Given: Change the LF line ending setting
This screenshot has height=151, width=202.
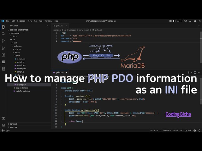Looking at the screenshot, I should [x=181, y=131].
